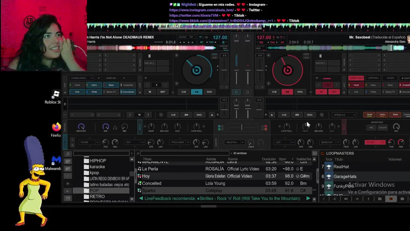Screen dimensions: 410x231
Task: Click the right deck pitch fader
Action: click(260, 70)
